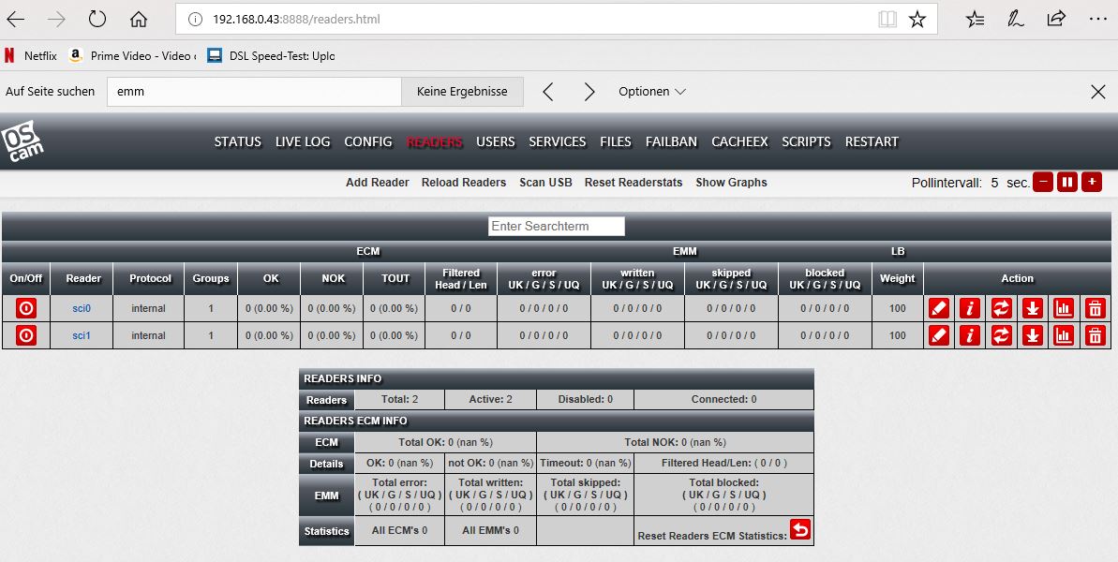Click the Enter Searchterm field

[557, 227]
